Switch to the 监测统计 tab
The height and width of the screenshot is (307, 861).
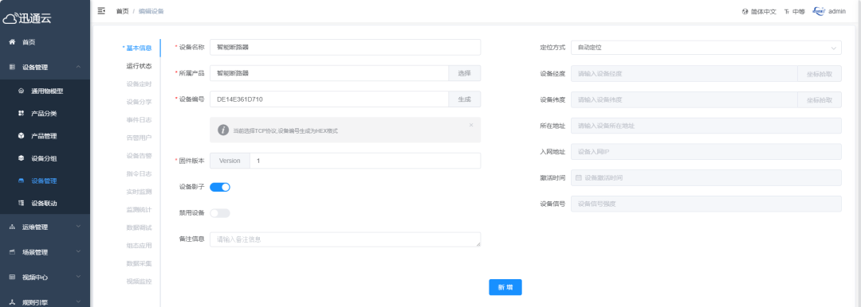tap(139, 209)
